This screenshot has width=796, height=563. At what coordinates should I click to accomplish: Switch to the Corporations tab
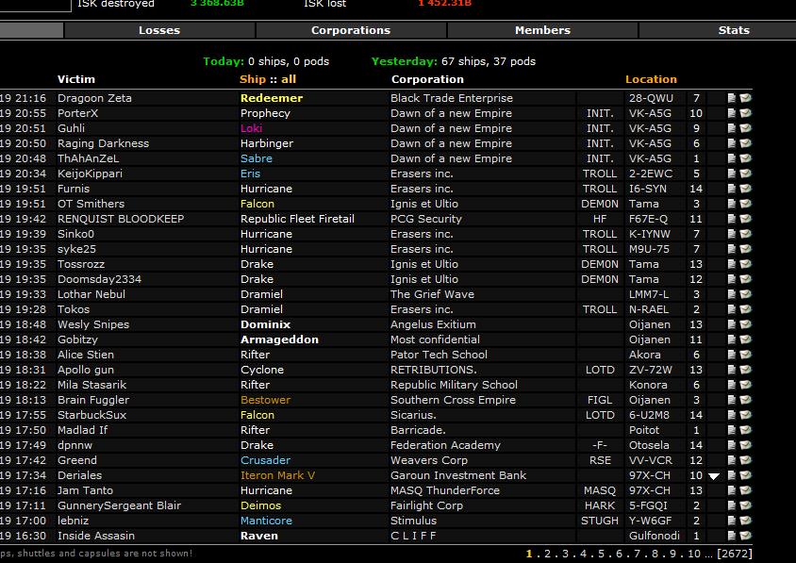351,30
